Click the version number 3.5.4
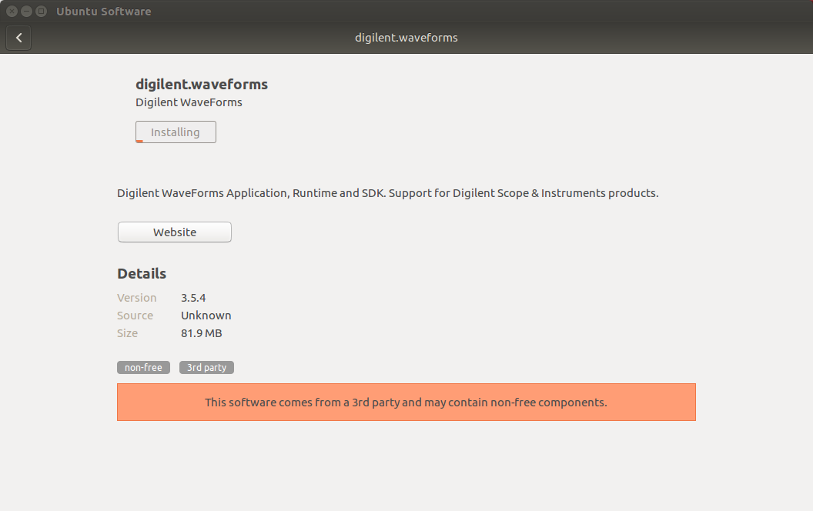 point(193,298)
